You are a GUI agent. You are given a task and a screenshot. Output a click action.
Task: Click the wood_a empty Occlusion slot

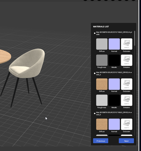pos(126,84)
